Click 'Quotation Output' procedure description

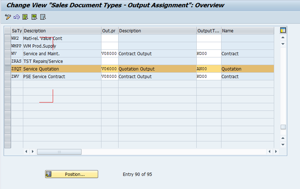pos(136,69)
